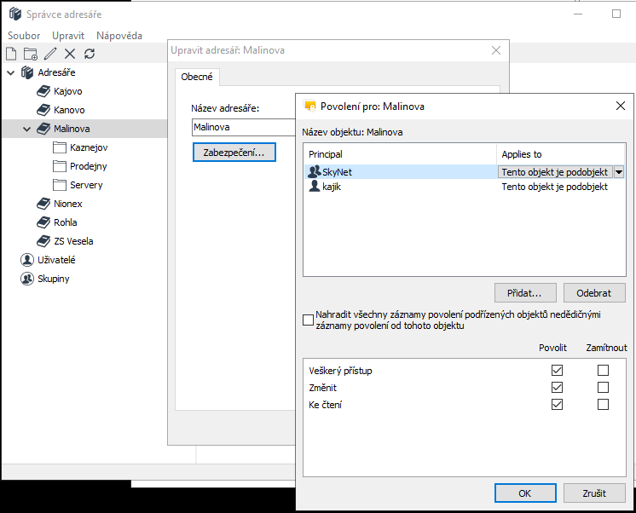Click the pencil edit toolbar icon
Screen dimensions: 636x513
[x=50, y=54]
